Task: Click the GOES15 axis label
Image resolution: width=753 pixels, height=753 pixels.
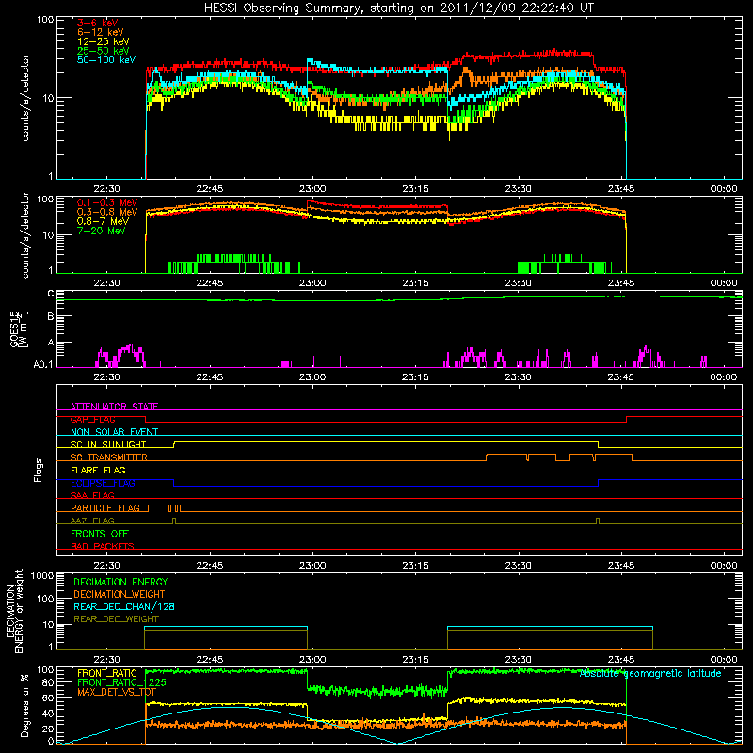Action: click(x=15, y=328)
